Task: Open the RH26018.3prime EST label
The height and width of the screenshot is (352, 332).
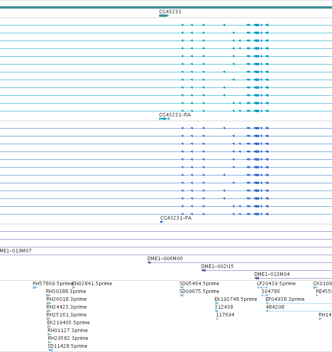Action: [x=66, y=299]
